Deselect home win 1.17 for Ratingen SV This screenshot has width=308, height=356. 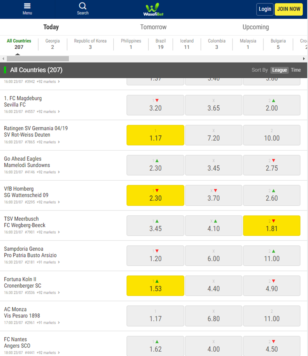click(155, 135)
